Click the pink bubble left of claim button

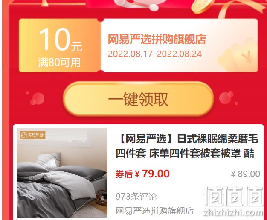pyautogui.click(x=37, y=99)
